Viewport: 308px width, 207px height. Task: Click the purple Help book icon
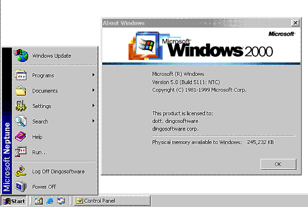tap(20, 136)
